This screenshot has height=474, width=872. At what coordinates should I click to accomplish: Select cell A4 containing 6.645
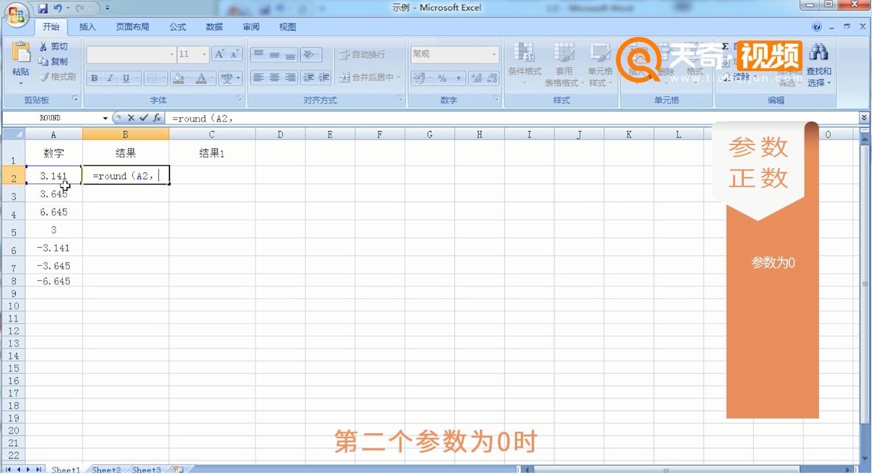[54, 212]
